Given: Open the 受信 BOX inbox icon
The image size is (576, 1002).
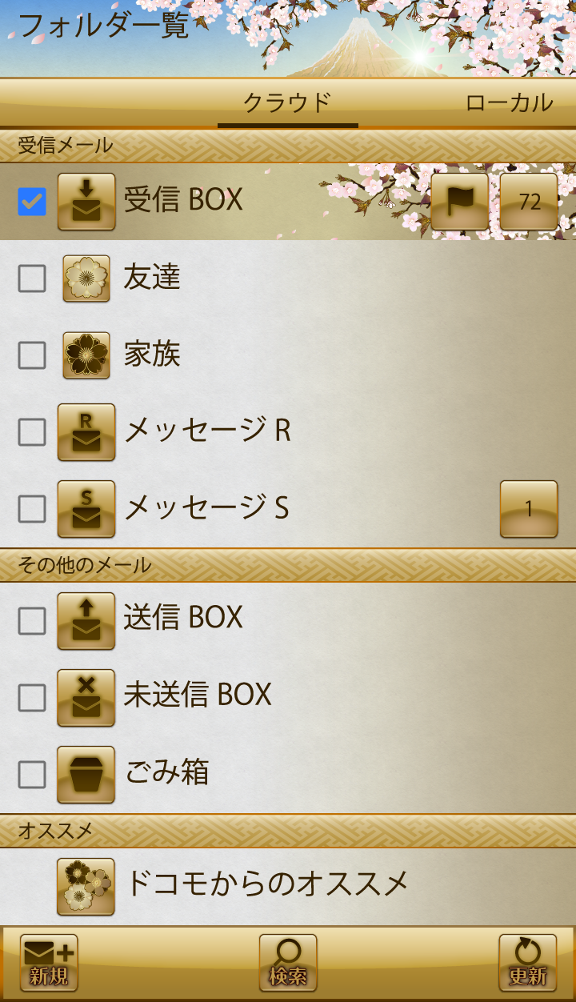Looking at the screenshot, I should tap(86, 202).
